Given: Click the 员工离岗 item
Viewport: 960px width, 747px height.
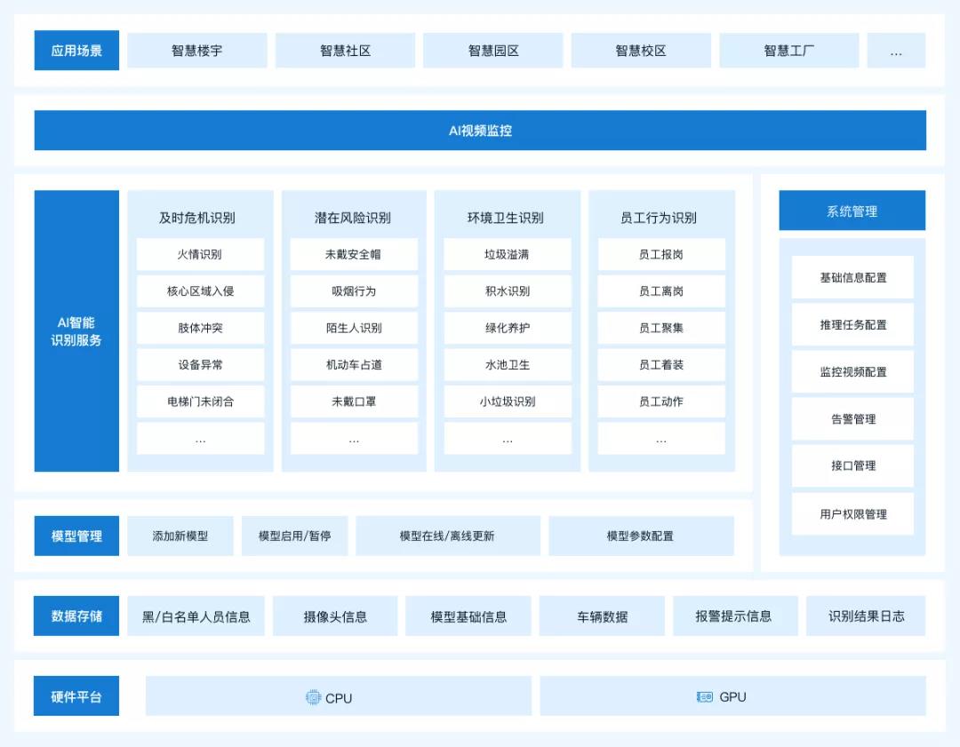Looking at the screenshot, I should (661, 291).
